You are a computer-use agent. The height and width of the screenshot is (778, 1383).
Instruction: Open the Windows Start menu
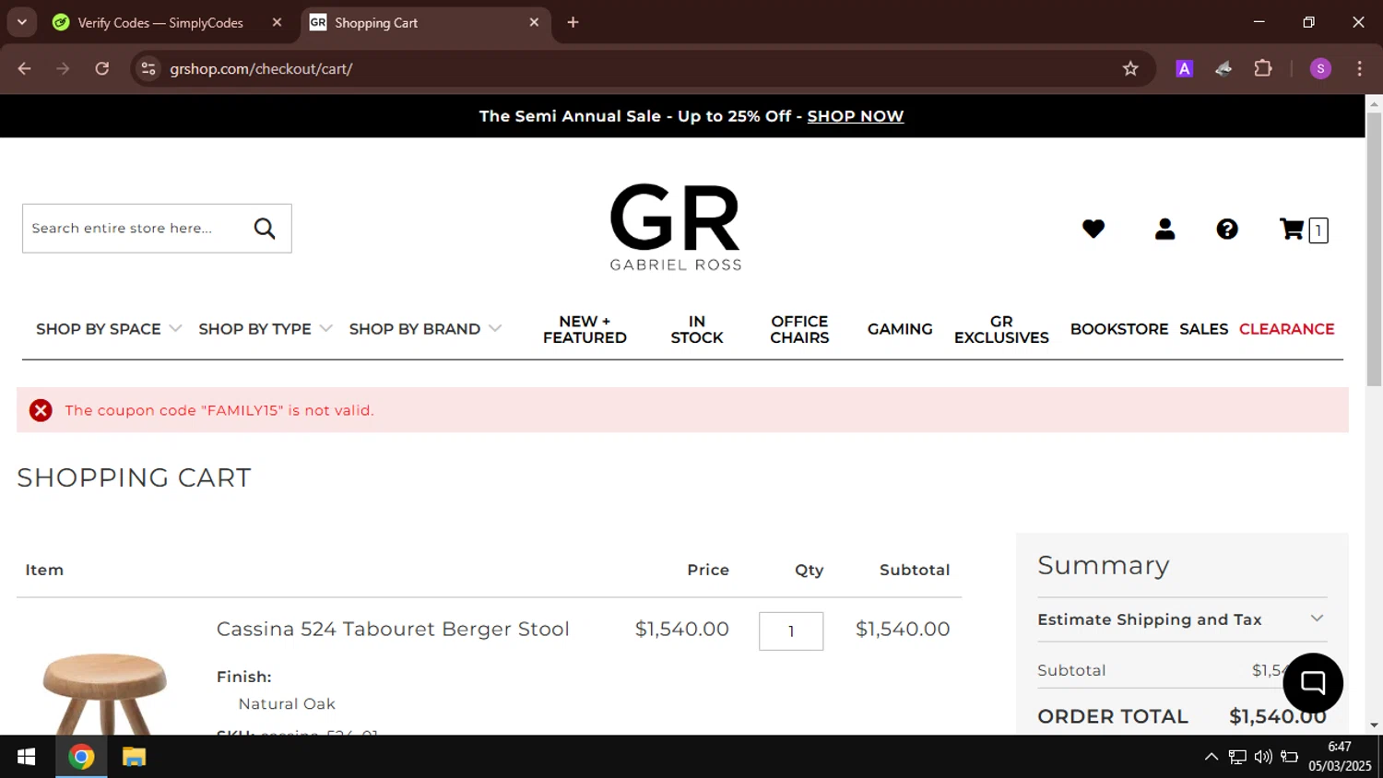[26, 757]
